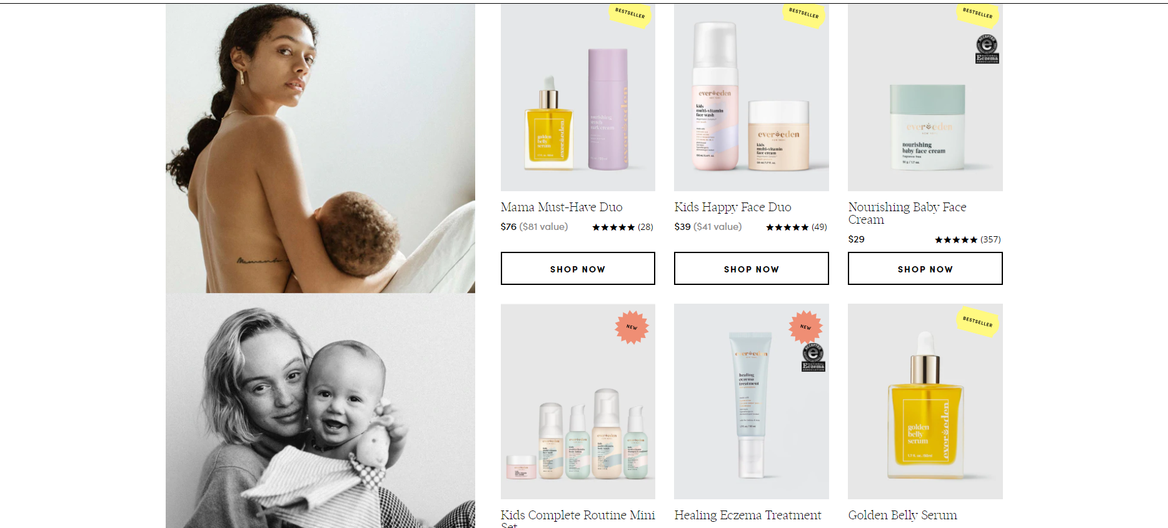Click the Bestseller badge on Nourishing Baby Face Cream

(x=978, y=14)
